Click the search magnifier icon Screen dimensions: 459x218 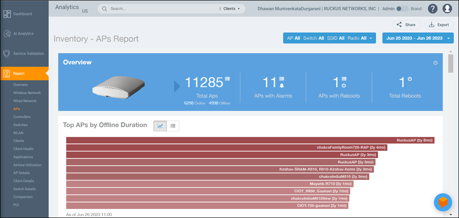[104, 9]
